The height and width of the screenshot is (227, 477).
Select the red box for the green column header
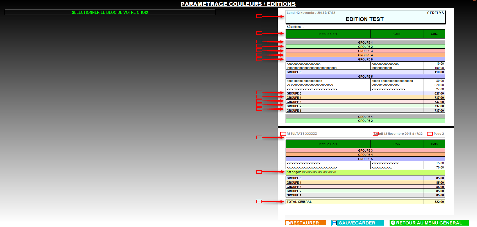[259, 33]
